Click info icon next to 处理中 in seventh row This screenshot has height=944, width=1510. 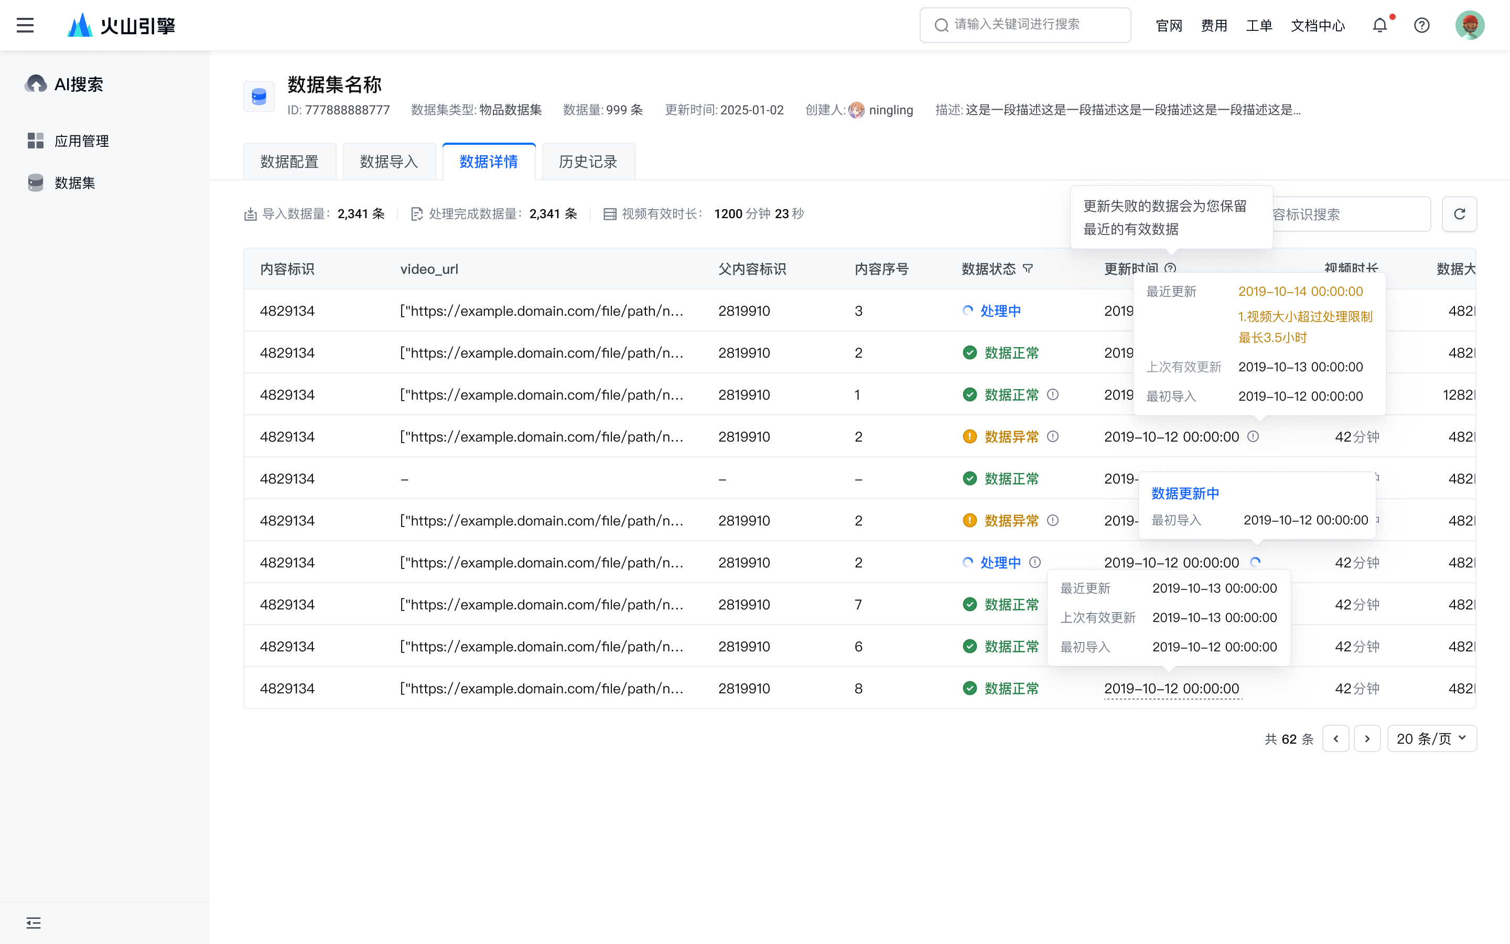(1034, 562)
